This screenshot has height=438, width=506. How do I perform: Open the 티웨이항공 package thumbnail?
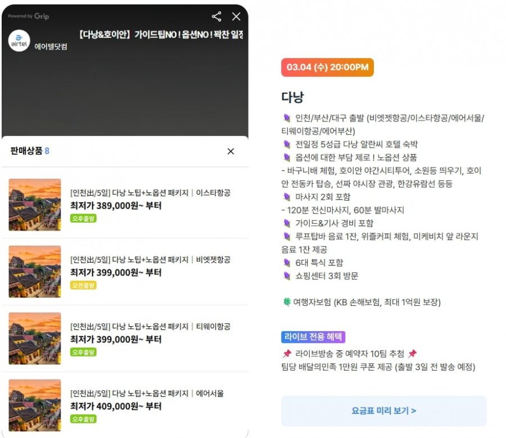tap(35, 338)
